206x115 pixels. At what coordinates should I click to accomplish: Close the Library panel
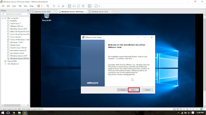28,11
